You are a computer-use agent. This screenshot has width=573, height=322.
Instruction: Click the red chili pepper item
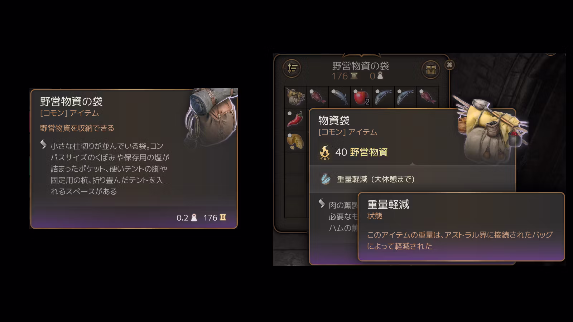[296, 119]
